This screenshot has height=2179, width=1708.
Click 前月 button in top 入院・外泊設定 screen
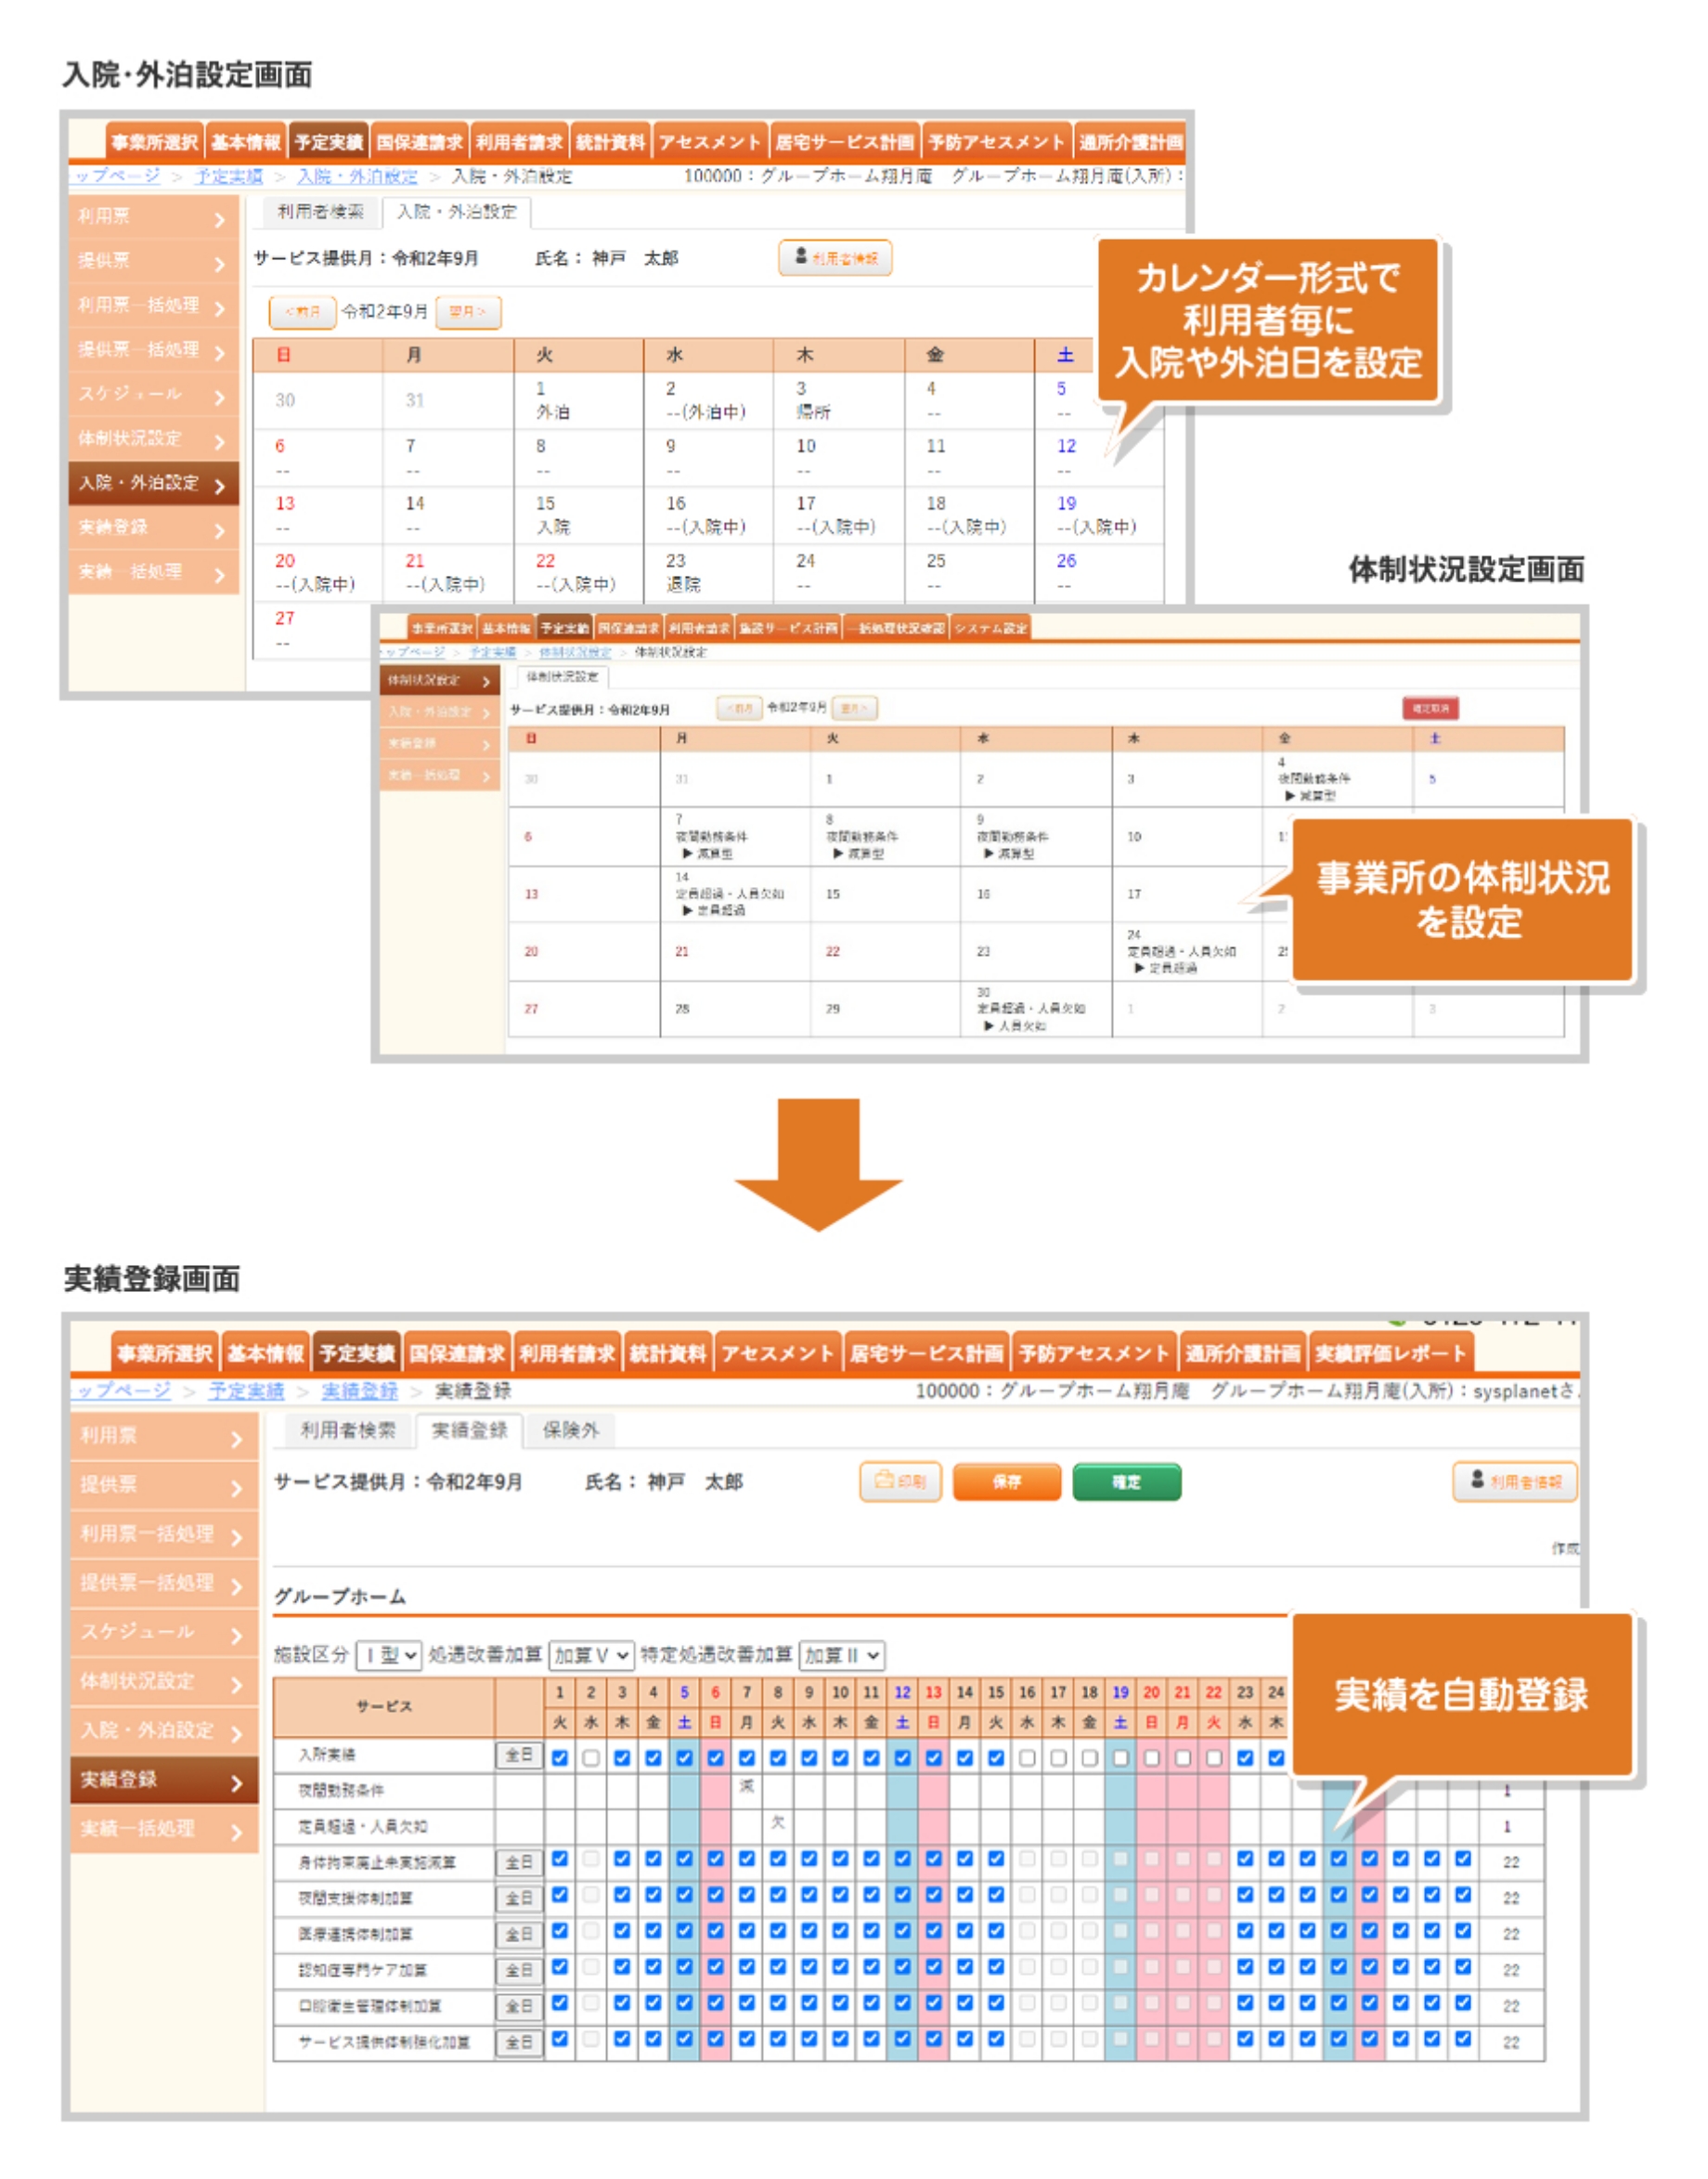pos(302,311)
